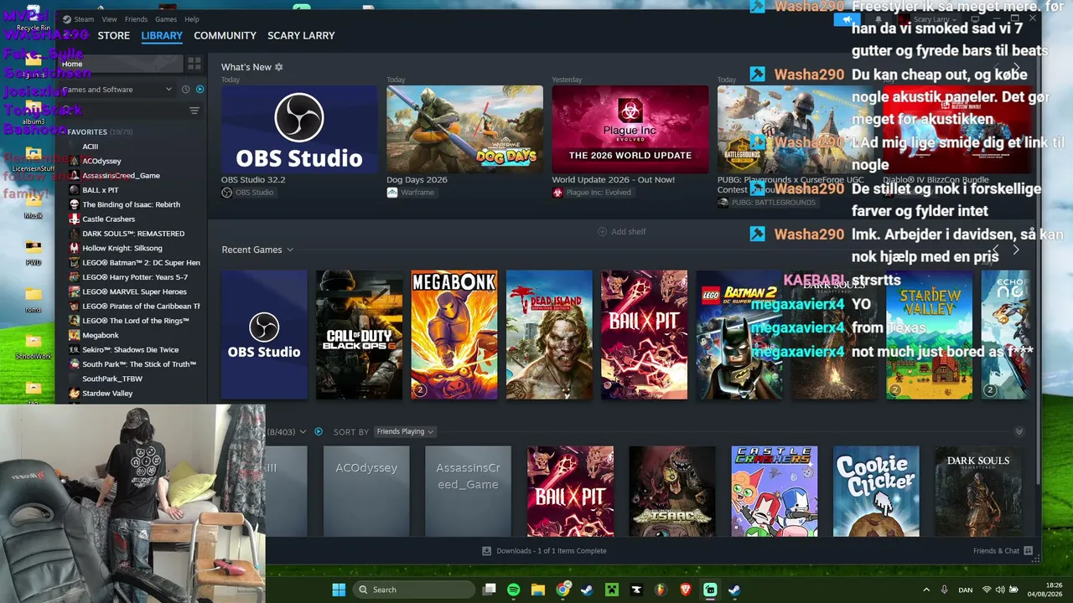Open FL Studio from the taskbar
This screenshot has height=603, width=1073.
pos(661,590)
